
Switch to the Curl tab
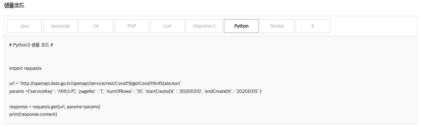(x=167, y=26)
